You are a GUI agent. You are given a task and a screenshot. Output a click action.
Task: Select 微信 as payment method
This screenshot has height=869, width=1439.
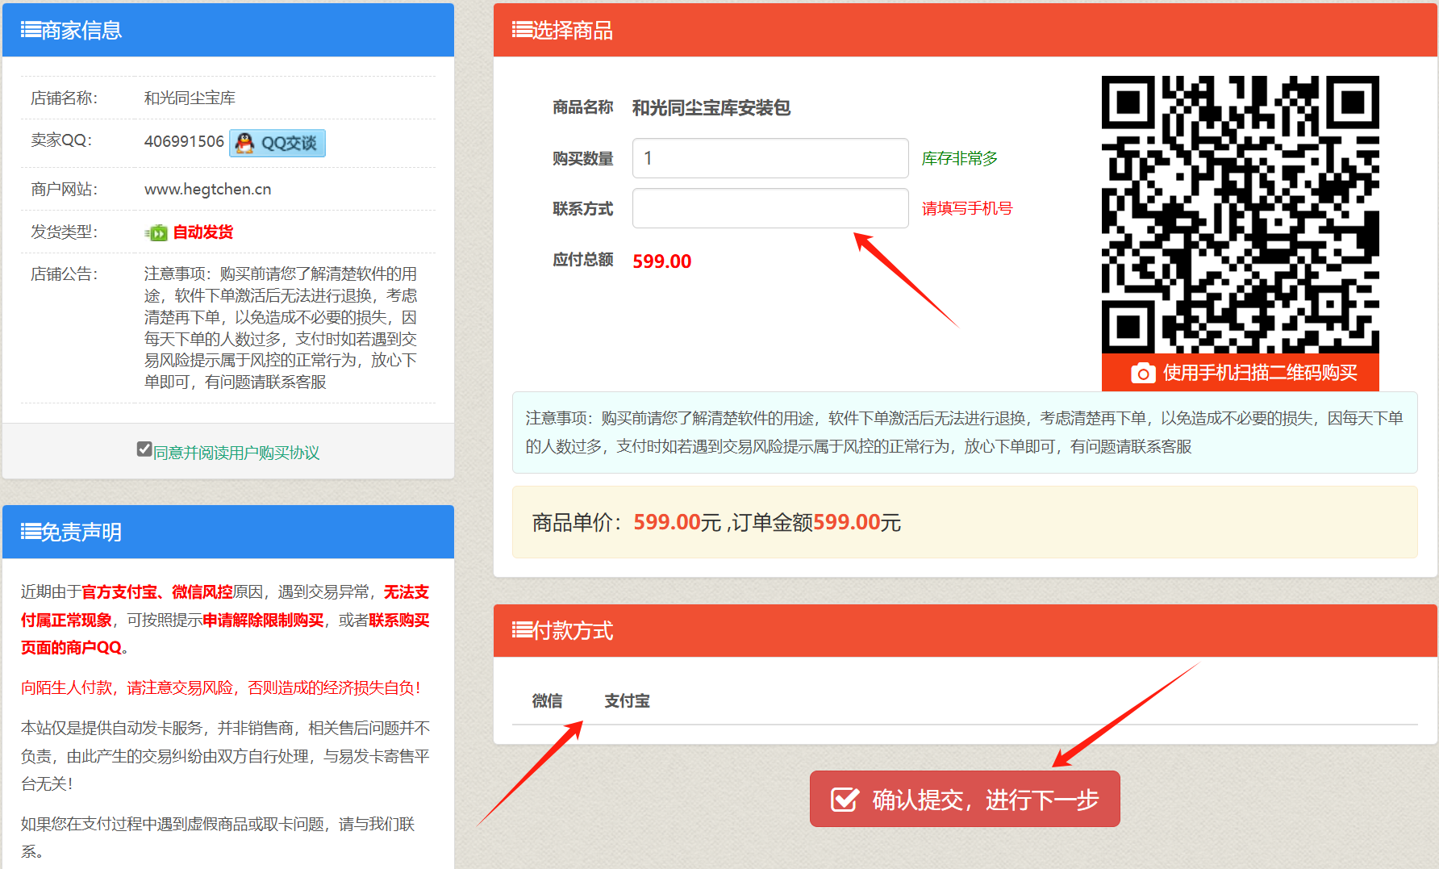pos(547,701)
